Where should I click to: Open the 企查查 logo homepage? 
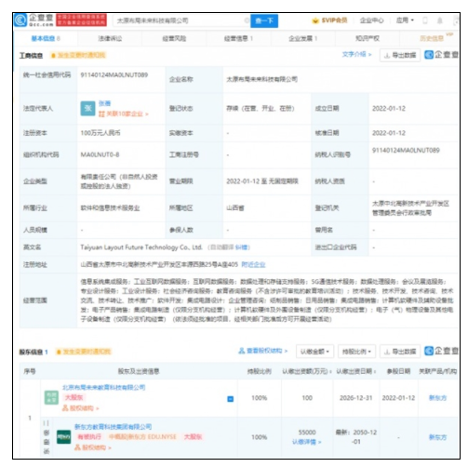[33, 20]
